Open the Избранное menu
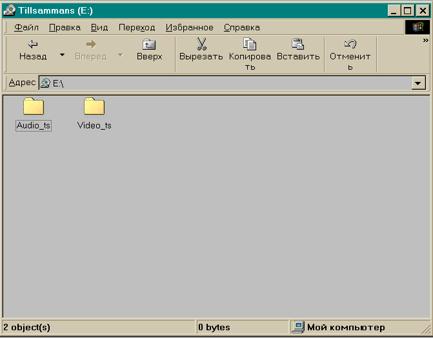Viewport: 433px width, 338px height. [x=189, y=28]
